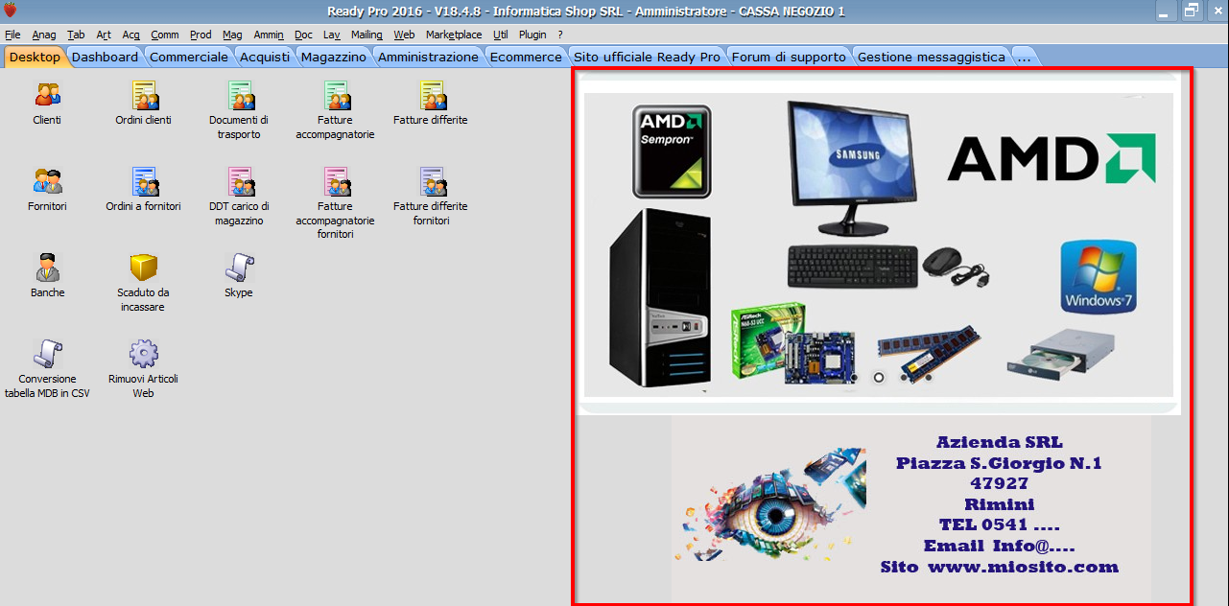Switch to the Dashboard tab
The height and width of the screenshot is (606, 1229).
(105, 57)
